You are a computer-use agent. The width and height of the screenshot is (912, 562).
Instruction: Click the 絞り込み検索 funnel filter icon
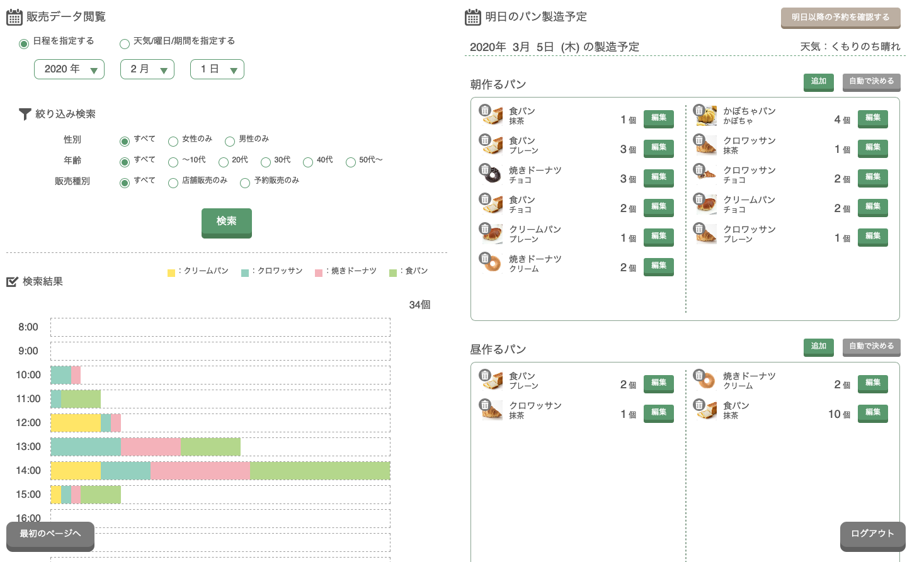point(25,114)
